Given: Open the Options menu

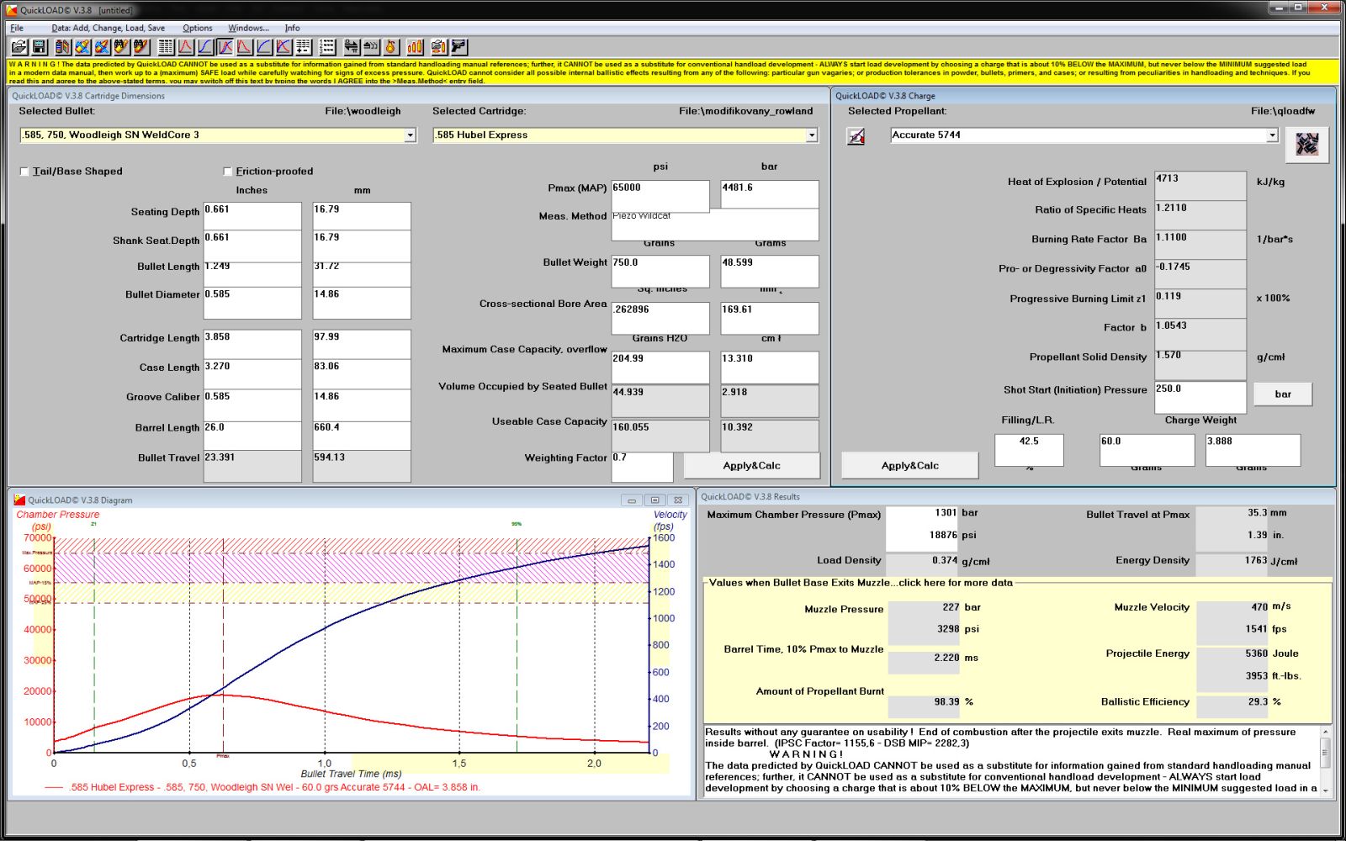Looking at the screenshot, I should (198, 28).
